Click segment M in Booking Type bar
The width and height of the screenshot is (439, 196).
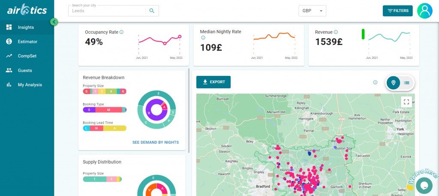point(108,110)
